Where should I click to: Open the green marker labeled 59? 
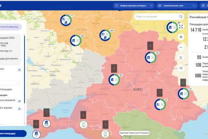click(105, 134)
